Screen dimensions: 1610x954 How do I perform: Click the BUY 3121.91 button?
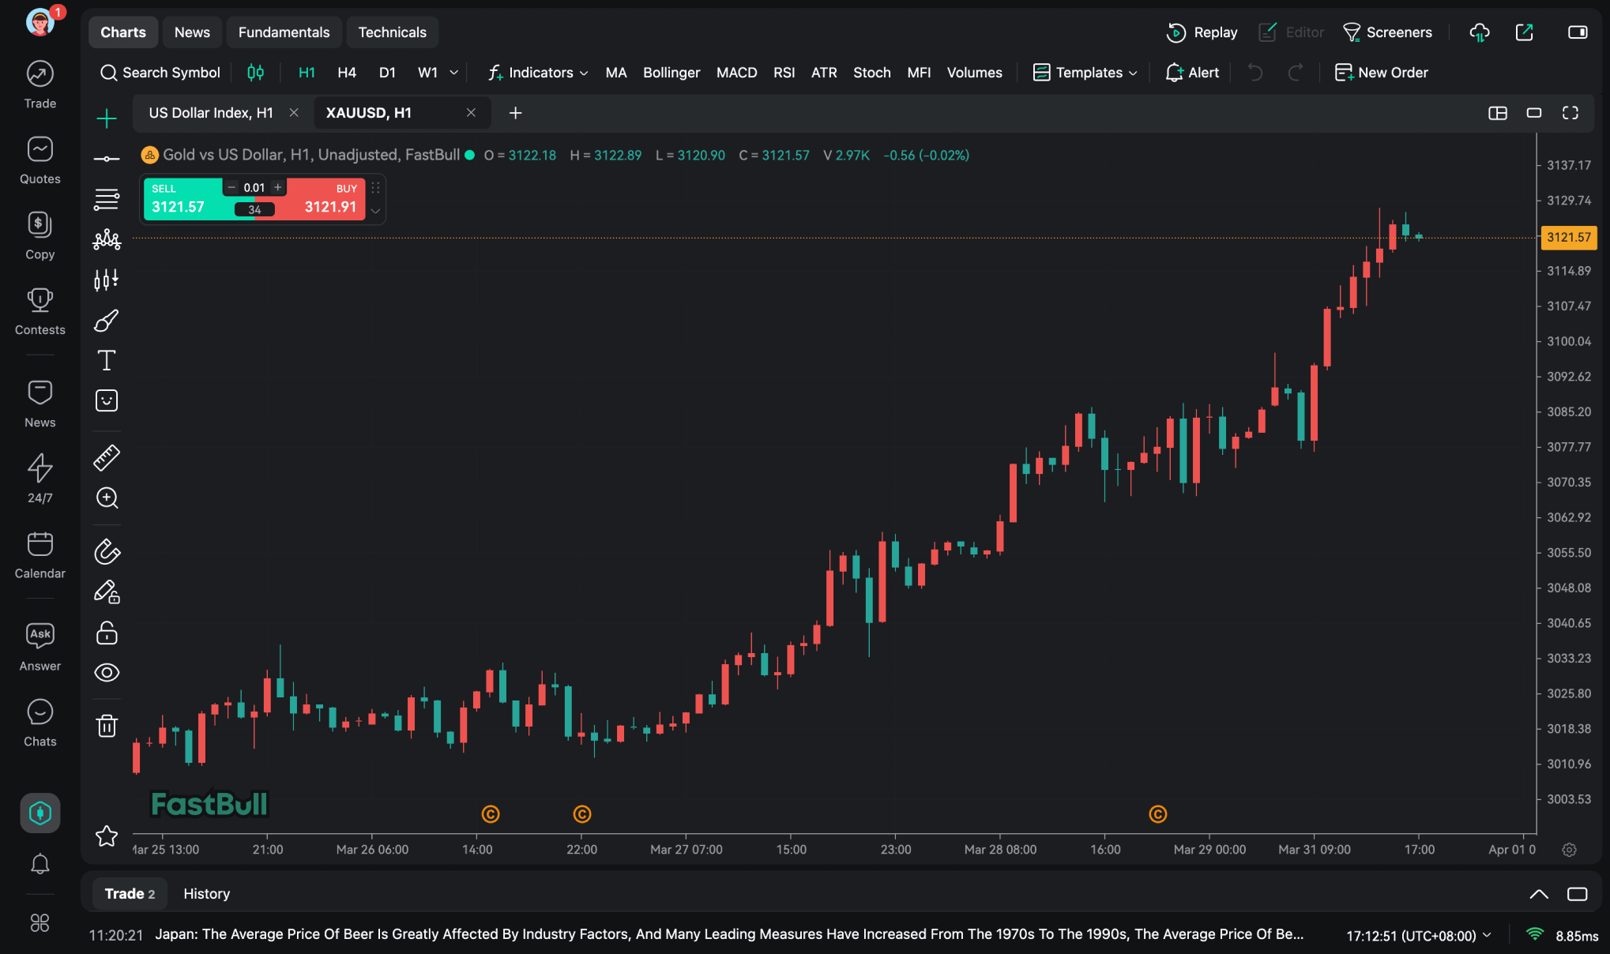[x=328, y=200]
